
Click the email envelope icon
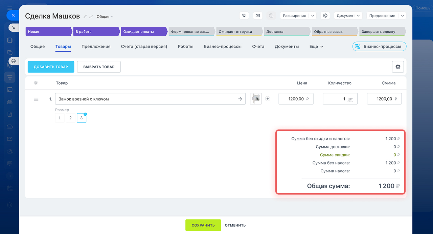tap(258, 16)
